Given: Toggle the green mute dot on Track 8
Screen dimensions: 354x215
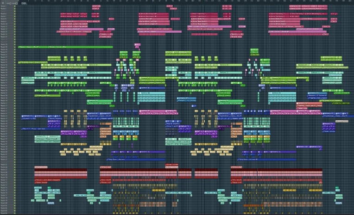Looking at the screenshot, I should pos(15,19).
